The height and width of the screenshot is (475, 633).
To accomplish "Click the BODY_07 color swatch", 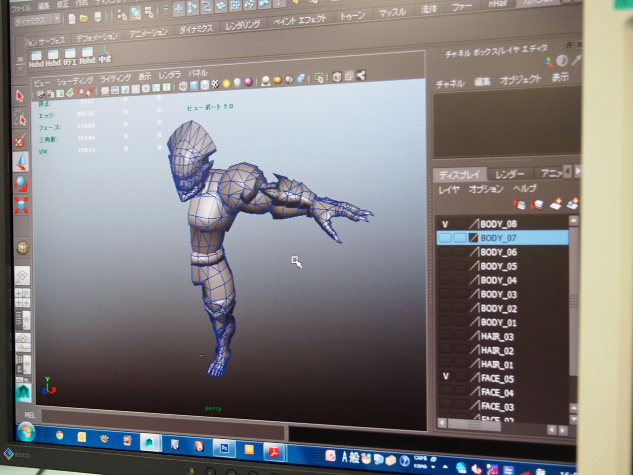I will 474,238.
